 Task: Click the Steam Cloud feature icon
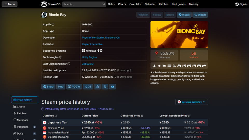[x=164, y=66]
